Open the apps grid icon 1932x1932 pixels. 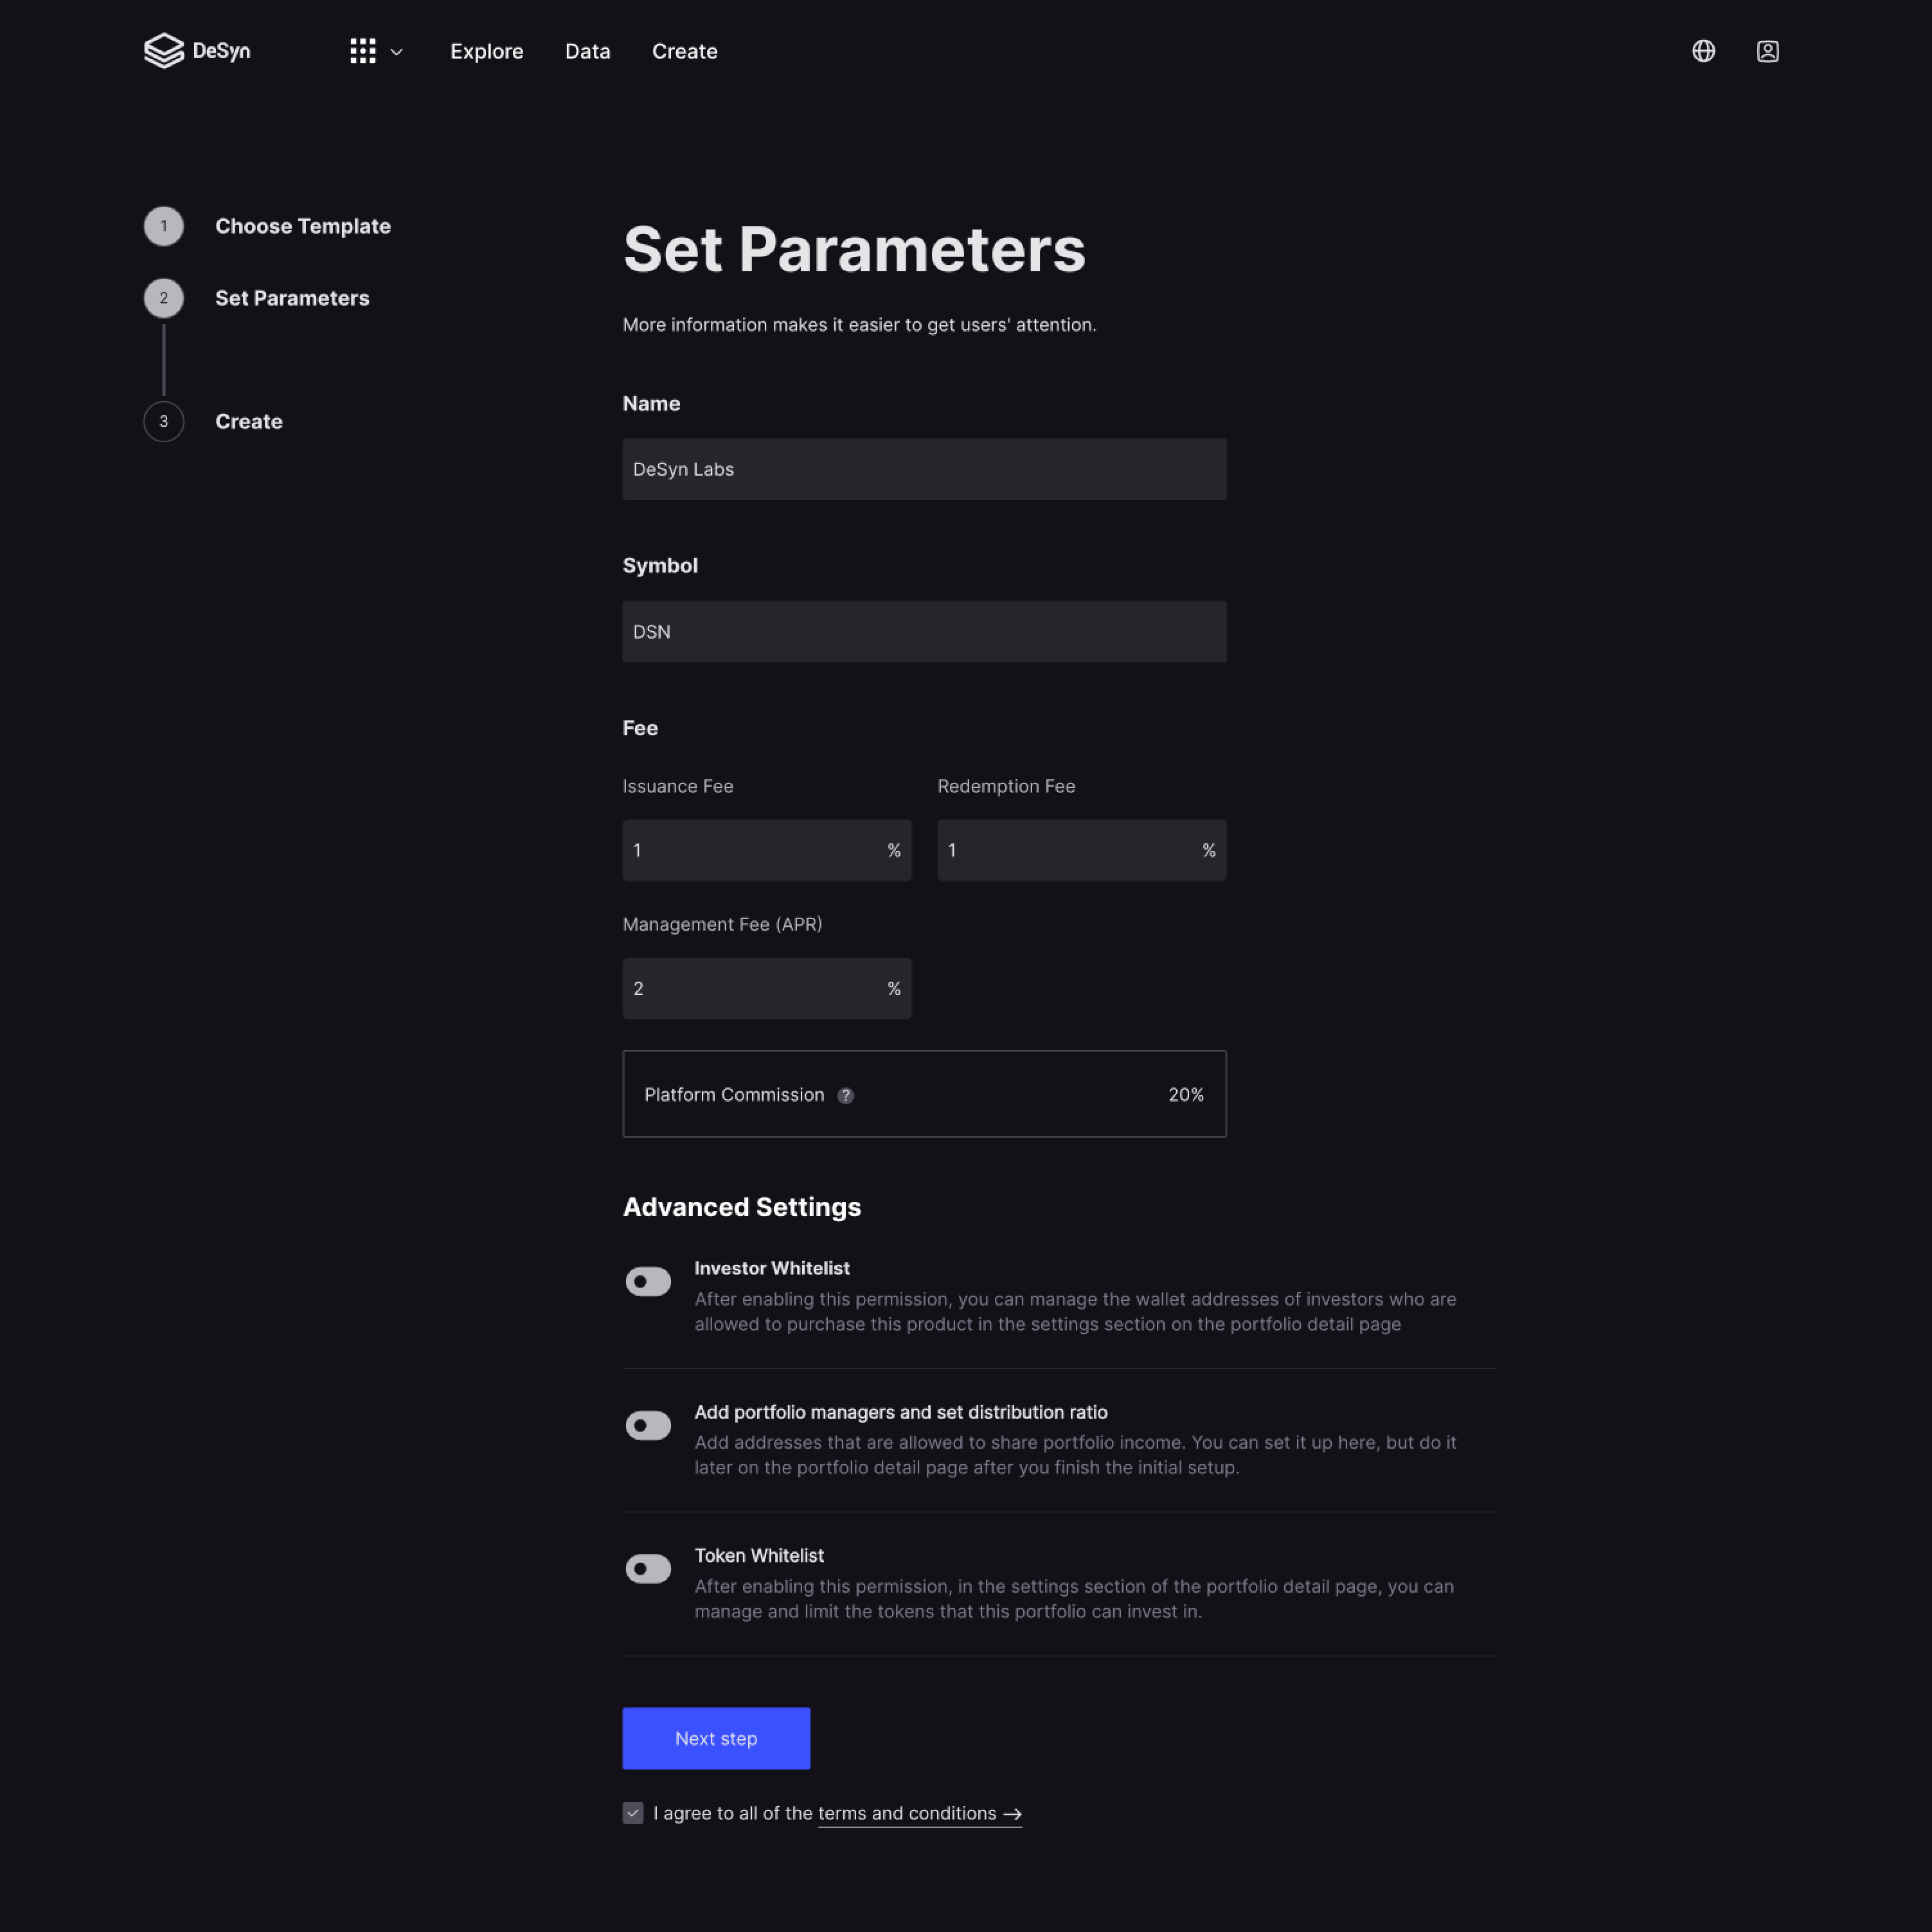tap(362, 50)
